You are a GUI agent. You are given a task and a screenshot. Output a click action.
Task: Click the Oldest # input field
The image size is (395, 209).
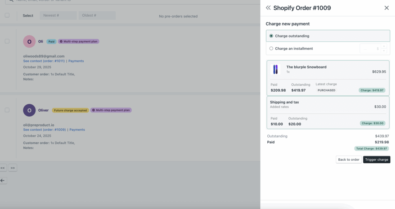coord(97,15)
